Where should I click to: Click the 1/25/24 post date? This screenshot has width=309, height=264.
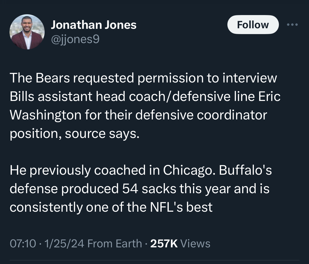click(x=64, y=243)
